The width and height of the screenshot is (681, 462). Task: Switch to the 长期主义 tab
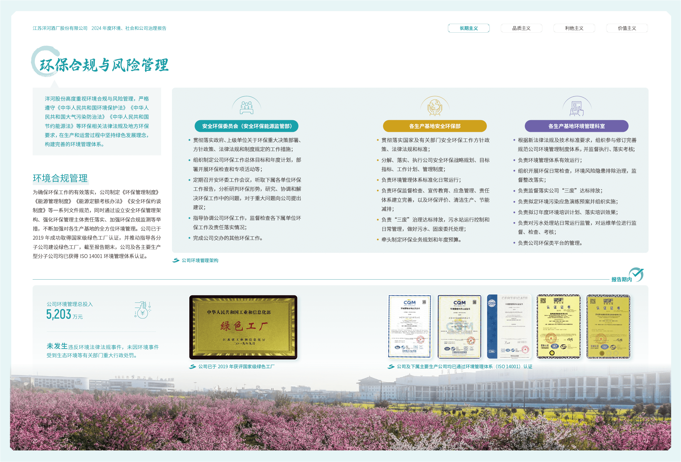(469, 28)
